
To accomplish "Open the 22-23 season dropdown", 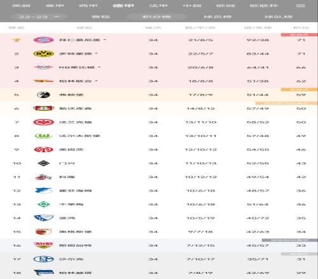I will click(x=39, y=17).
